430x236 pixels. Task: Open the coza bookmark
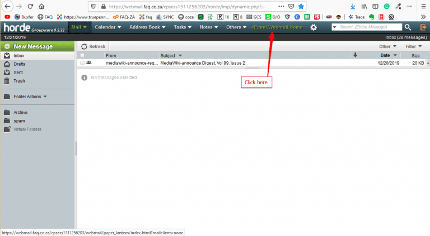tap(186, 17)
